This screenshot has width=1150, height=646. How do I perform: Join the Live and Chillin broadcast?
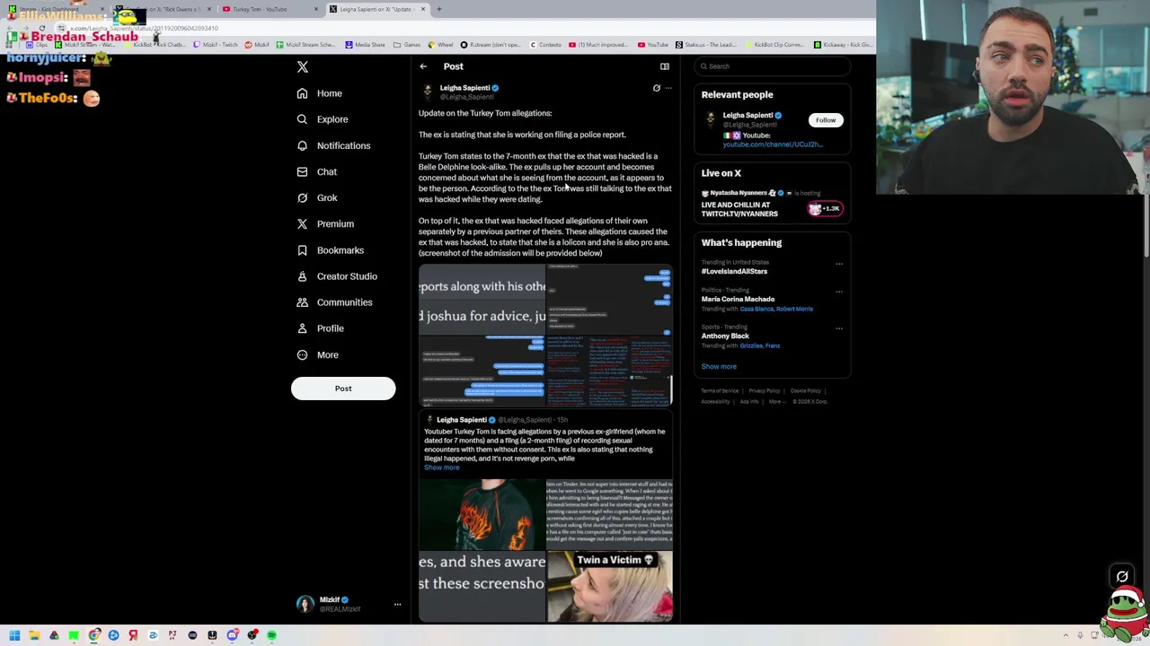click(x=739, y=209)
